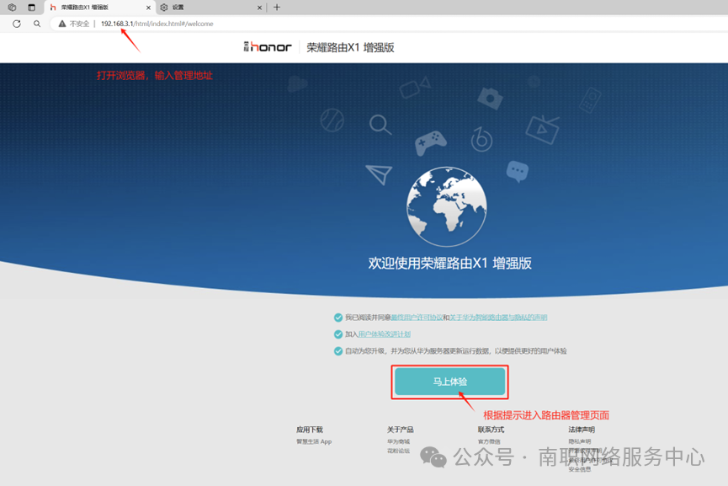This screenshot has height=486, width=728.
Task: Open the workspaces icon in tab strip
Action: 12,8
